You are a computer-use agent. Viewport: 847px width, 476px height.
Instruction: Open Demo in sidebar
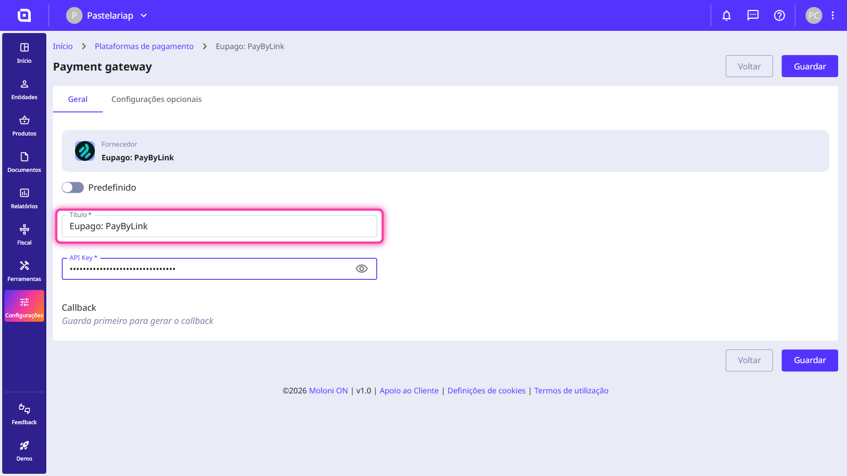[x=24, y=451]
